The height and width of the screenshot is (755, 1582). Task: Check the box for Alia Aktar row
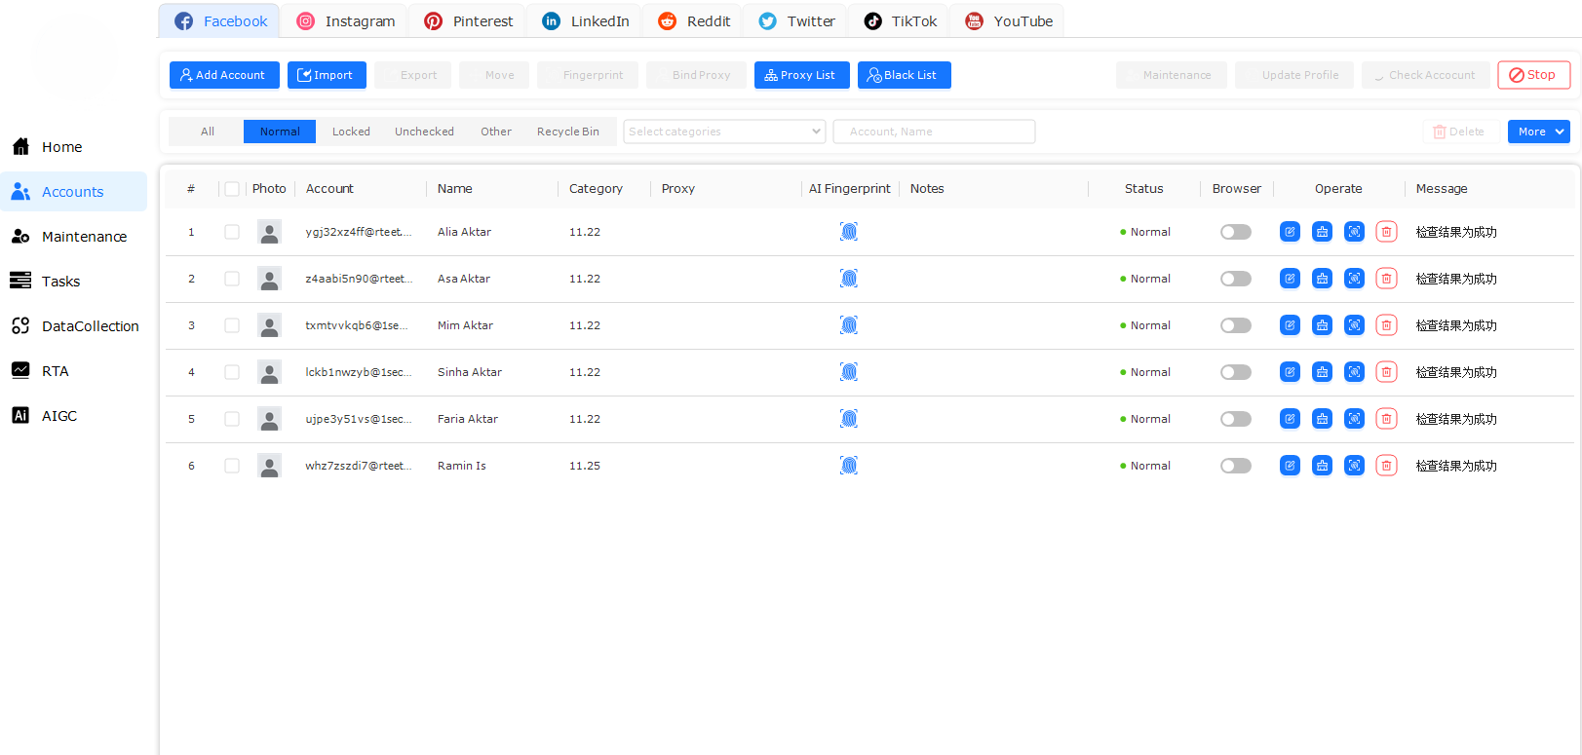coord(232,232)
